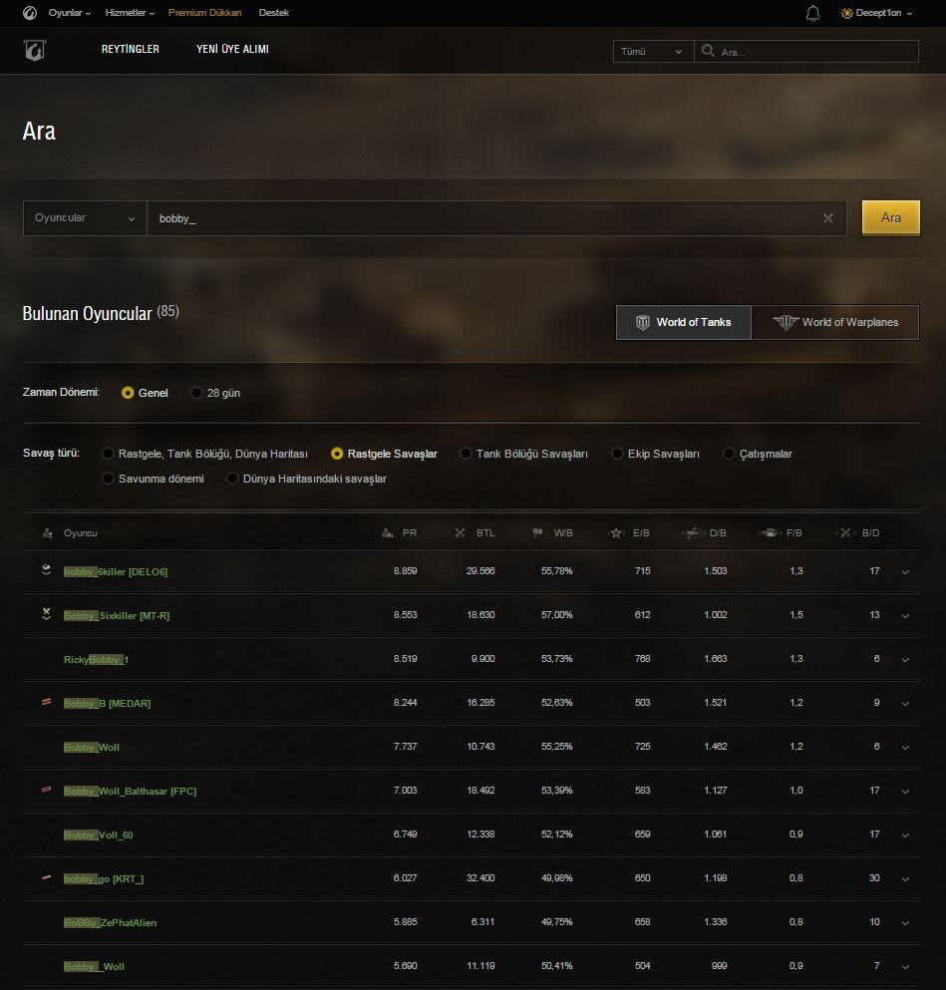Click DELO6 clan rank icon beside bobby_Skiller

[46, 570]
